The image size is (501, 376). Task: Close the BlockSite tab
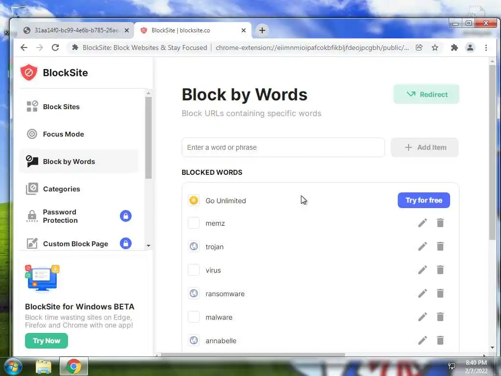coord(244,30)
